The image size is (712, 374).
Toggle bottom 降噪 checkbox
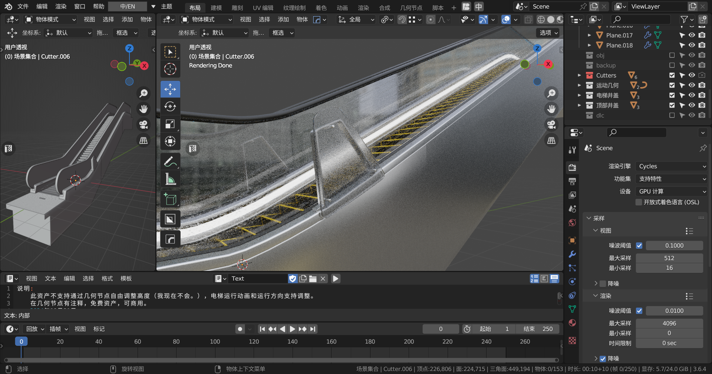[603, 358]
